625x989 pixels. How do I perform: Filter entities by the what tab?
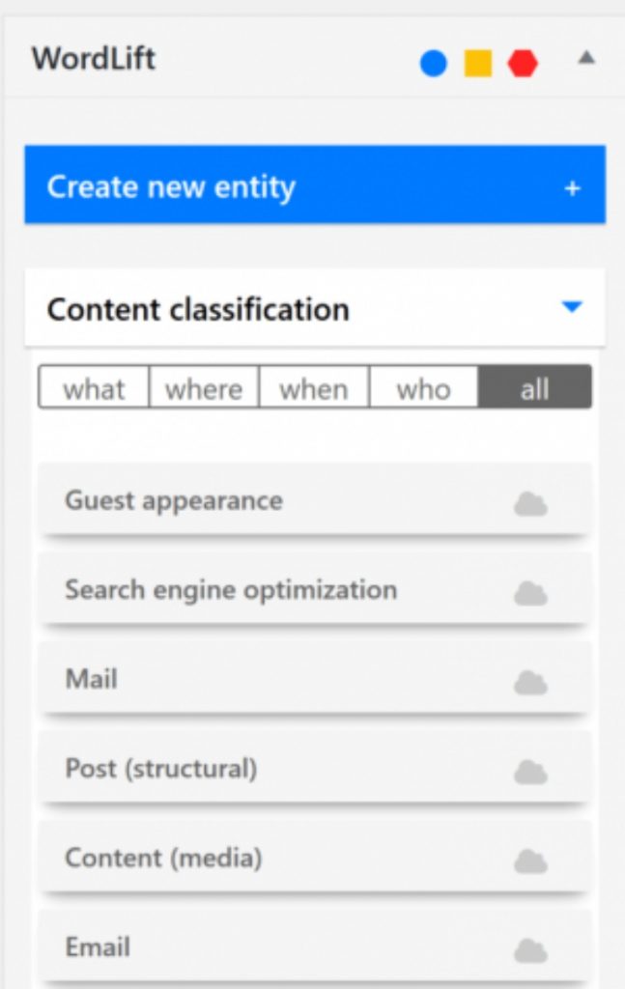pyautogui.click(x=94, y=387)
